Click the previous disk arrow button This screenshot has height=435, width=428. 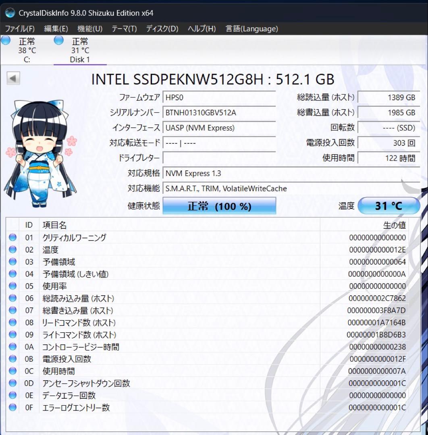13,78
